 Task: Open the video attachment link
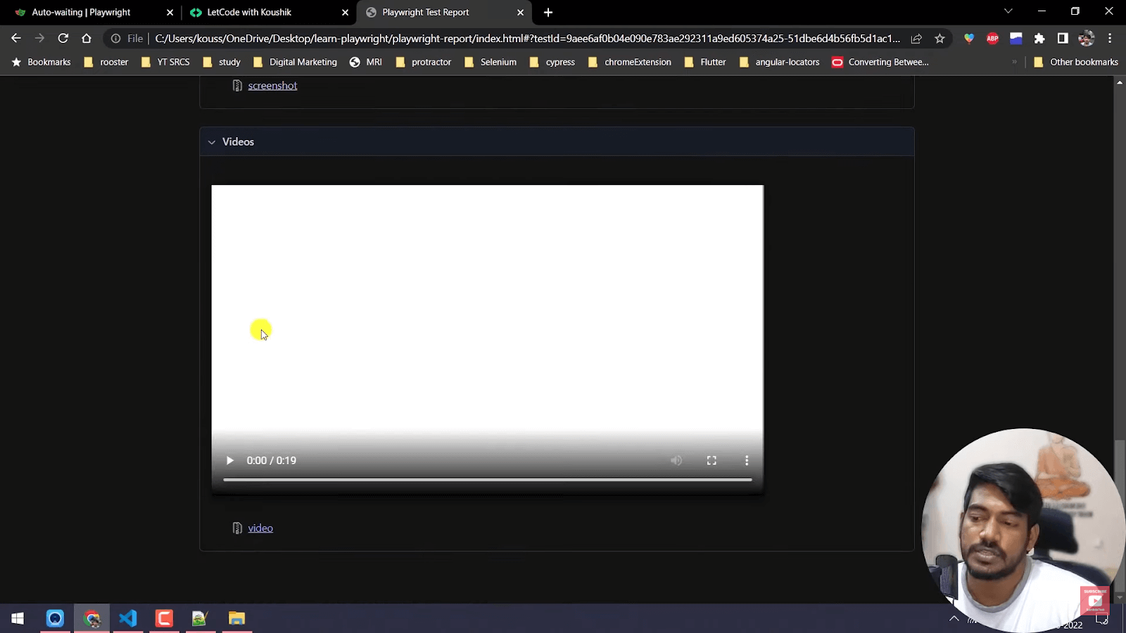pos(260,528)
